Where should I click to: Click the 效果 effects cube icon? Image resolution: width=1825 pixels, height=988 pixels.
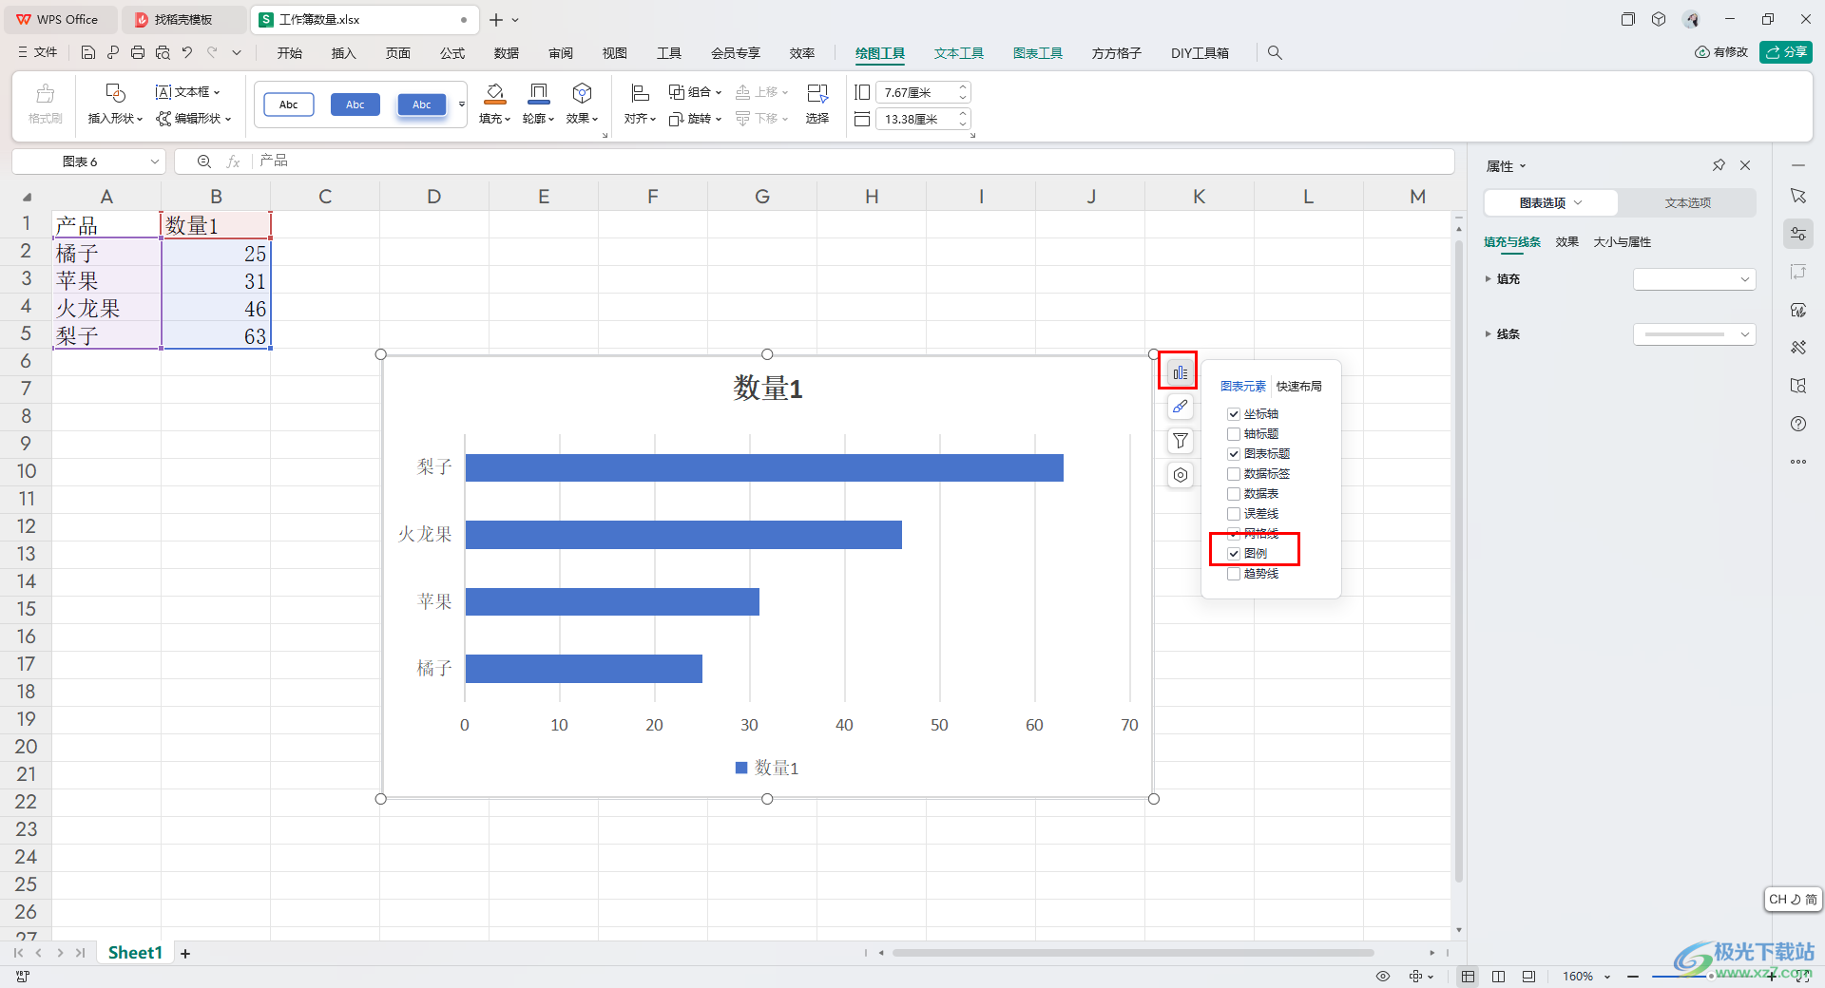[583, 93]
